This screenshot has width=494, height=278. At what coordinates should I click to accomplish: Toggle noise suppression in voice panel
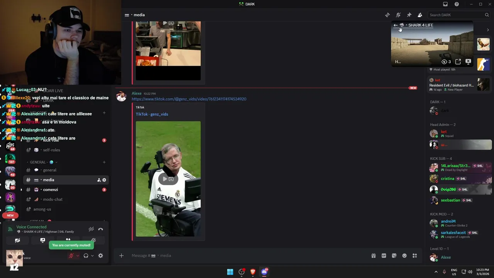pyautogui.click(x=91, y=229)
